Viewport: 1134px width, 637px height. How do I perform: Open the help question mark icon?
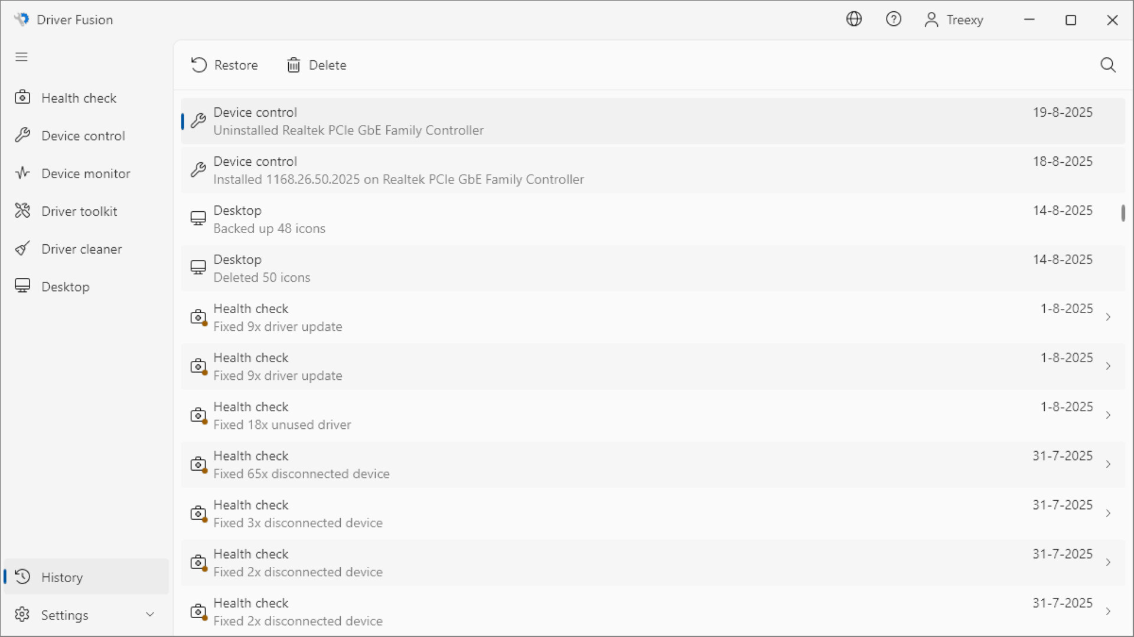[894, 19]
